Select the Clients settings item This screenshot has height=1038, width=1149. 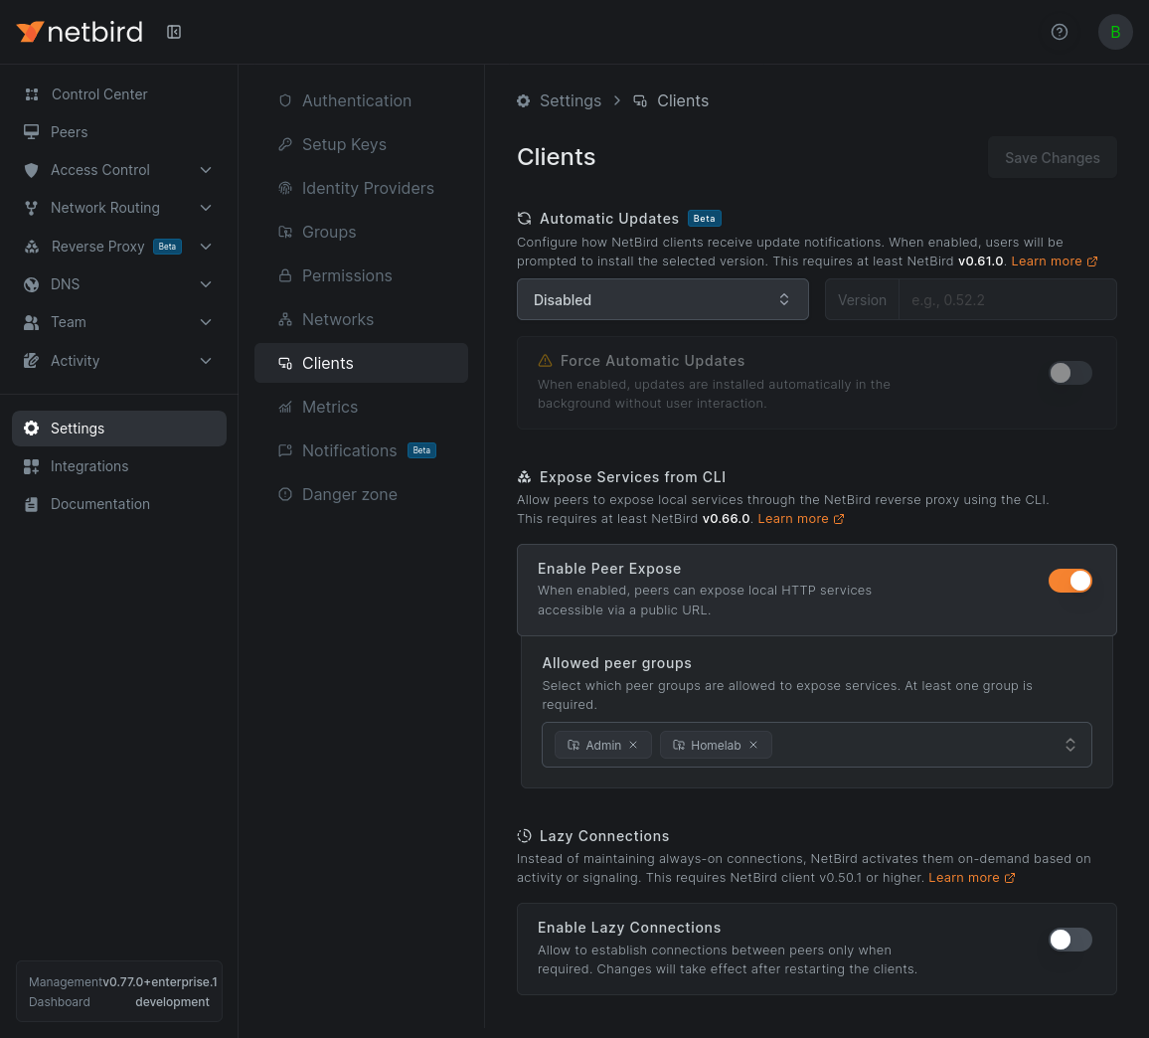[361, 363]
